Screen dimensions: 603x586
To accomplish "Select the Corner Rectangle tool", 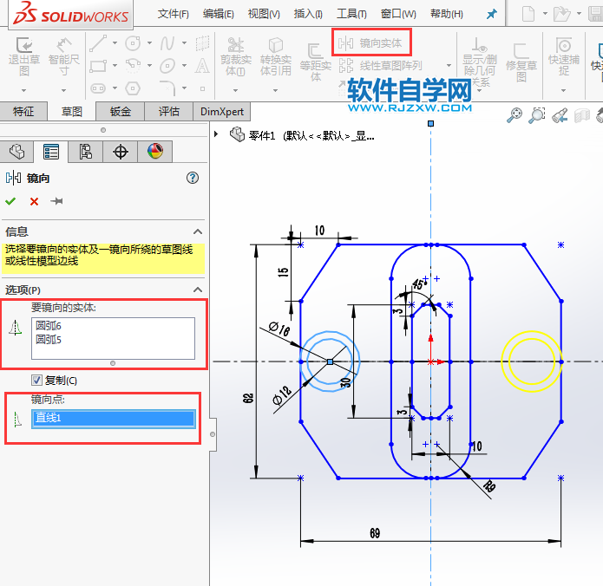I will tap(98, 66).
